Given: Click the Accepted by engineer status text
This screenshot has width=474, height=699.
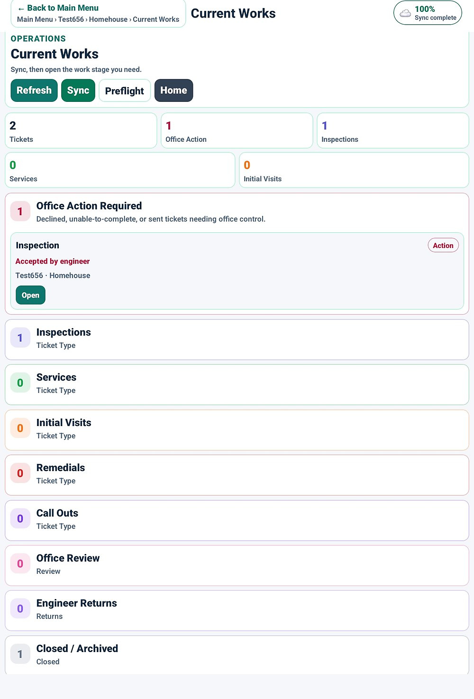Looking at the screenshot, I should (x=53, y=261).
